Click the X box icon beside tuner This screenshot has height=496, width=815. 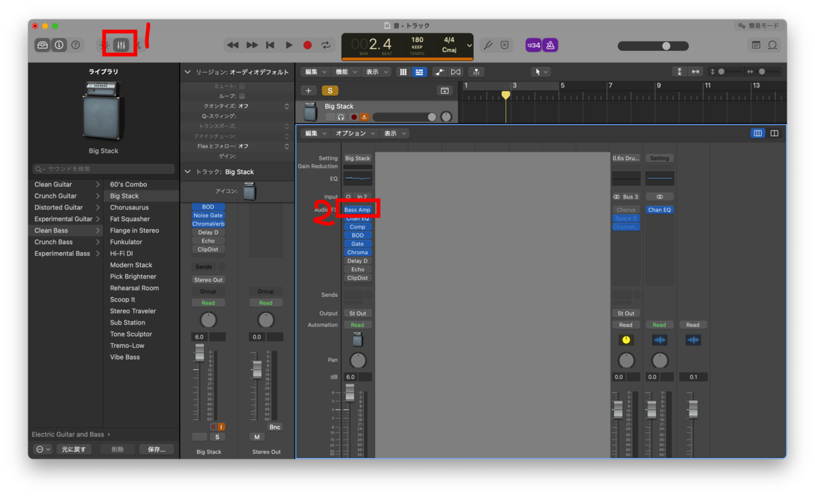[505, 45]
